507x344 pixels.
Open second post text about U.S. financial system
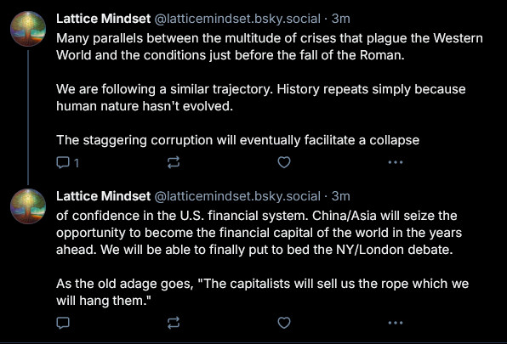[262, 258]
